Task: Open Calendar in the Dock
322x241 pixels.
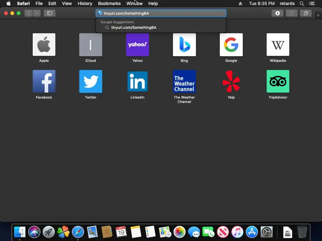Action: pos(121,232)
